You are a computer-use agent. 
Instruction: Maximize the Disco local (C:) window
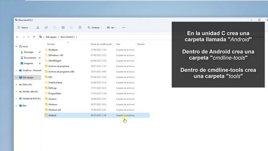click(x=259, y=20)
